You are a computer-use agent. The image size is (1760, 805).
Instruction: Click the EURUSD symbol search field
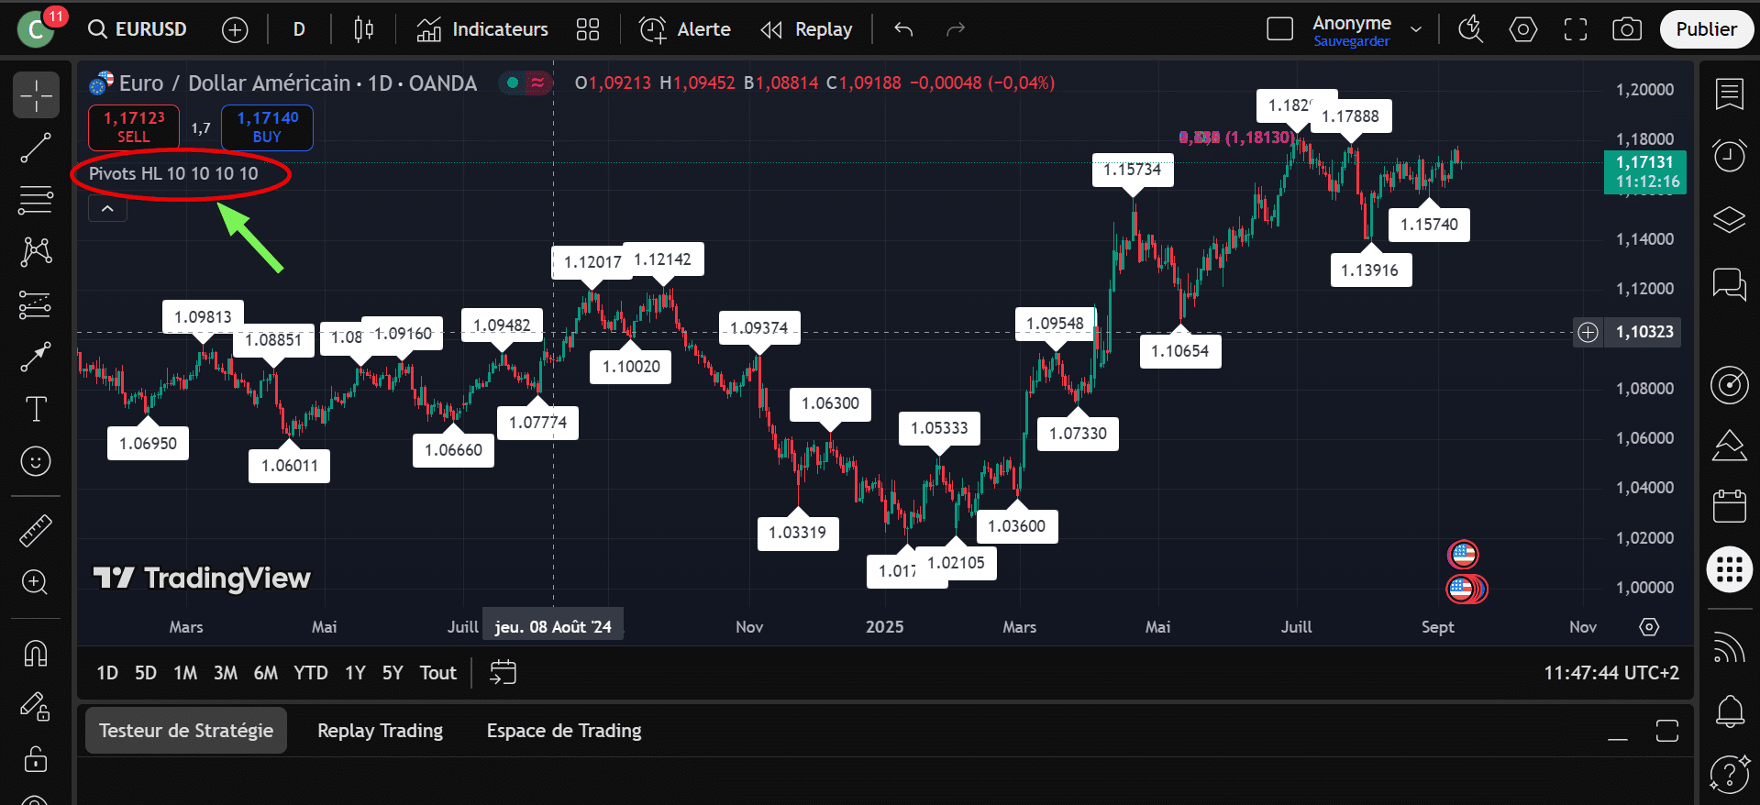point(138,29)
